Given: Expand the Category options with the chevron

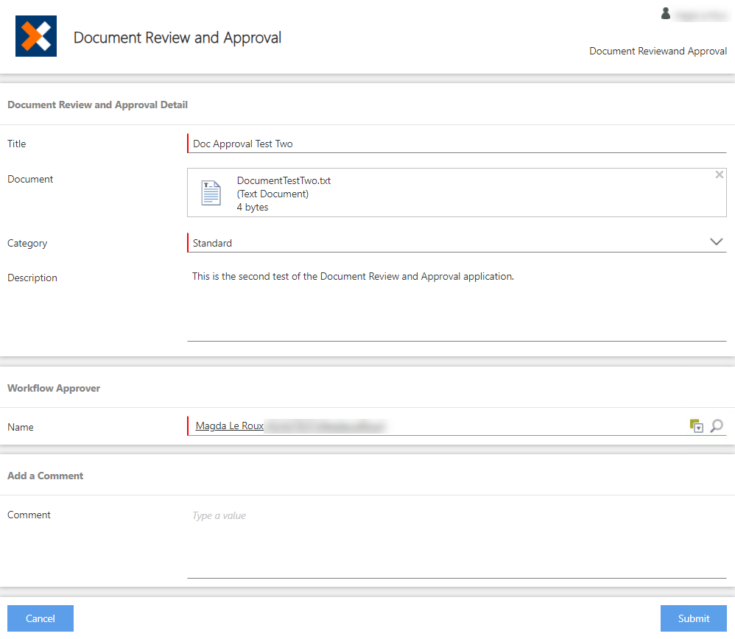Looking at the screenshot, I should pos(715,241).
